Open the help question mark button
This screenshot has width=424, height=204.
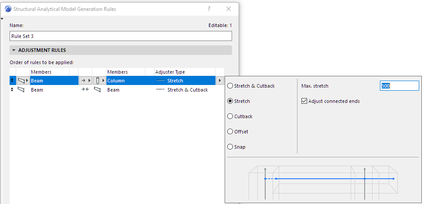[209, 9]
